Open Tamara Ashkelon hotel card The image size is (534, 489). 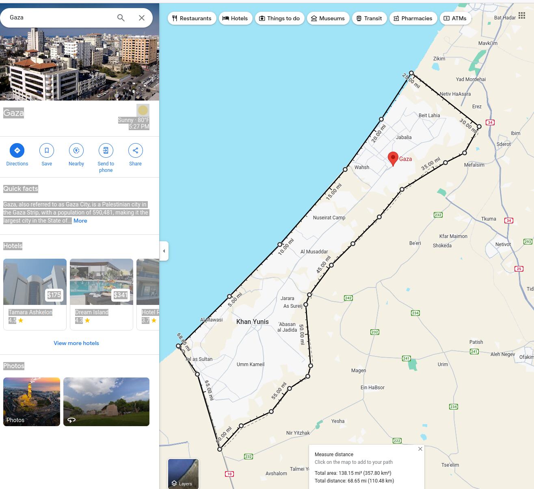35,294
